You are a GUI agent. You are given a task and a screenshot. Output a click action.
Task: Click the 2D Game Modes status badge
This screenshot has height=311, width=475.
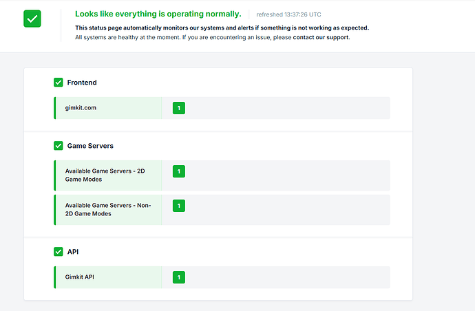[179, 171]
